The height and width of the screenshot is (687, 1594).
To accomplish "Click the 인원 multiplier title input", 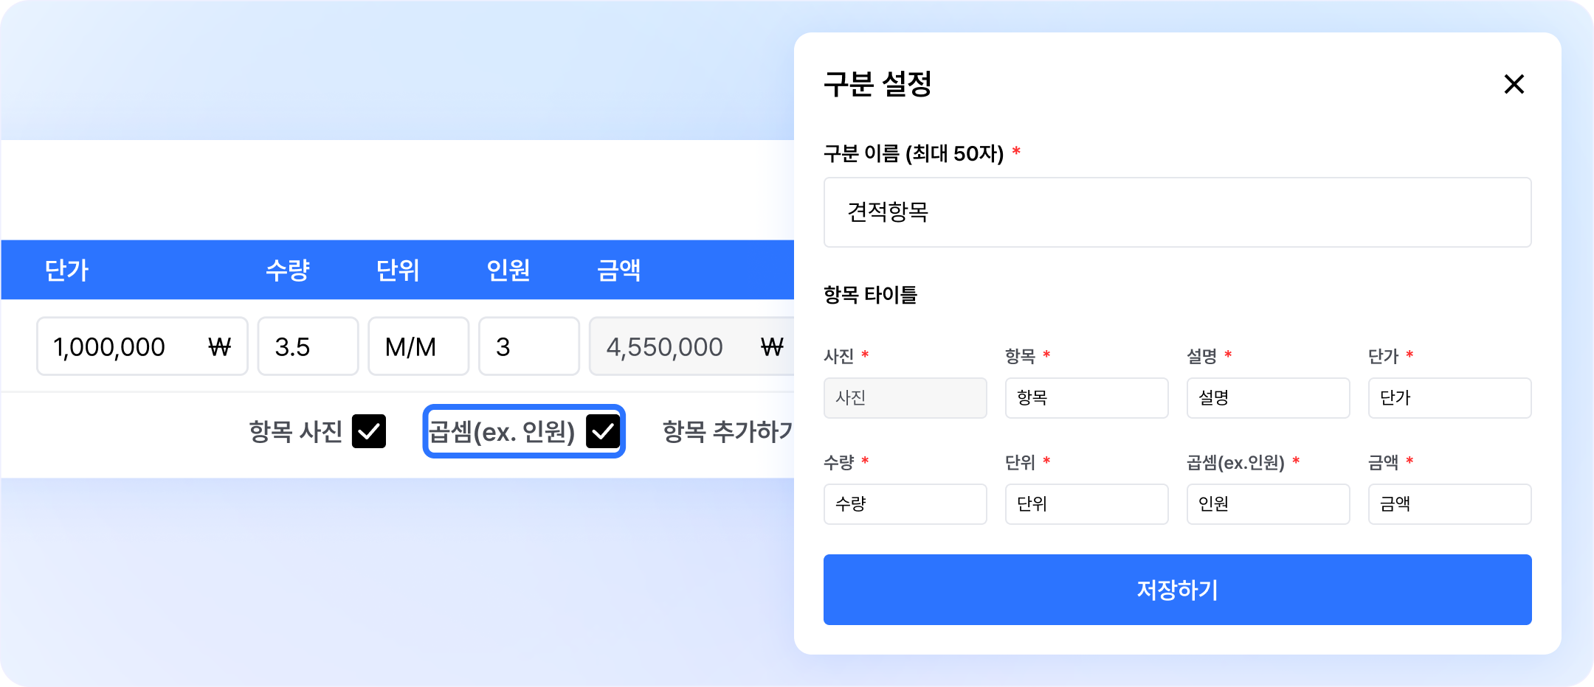I will pyautogui.click(x=1268, y=504).
